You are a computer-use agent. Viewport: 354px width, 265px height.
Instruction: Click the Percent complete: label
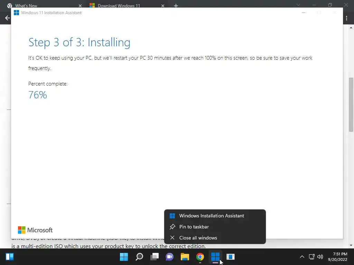pyautogui.click(x=48, y=84)
